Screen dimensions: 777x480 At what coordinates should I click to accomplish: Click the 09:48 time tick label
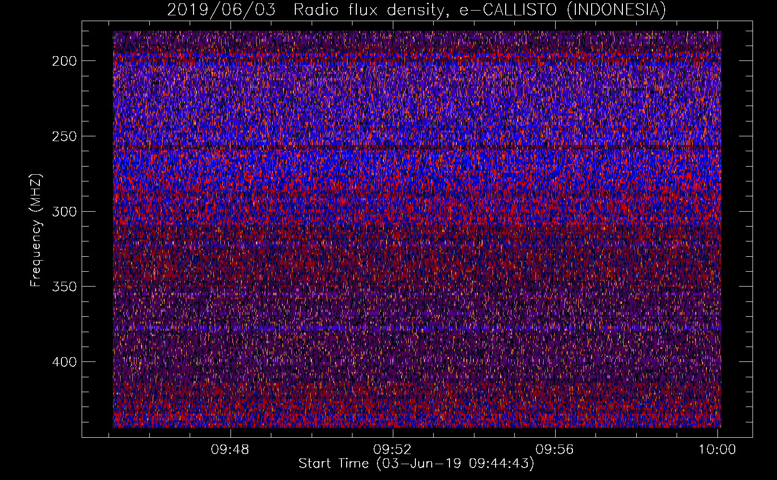point(230,450)
